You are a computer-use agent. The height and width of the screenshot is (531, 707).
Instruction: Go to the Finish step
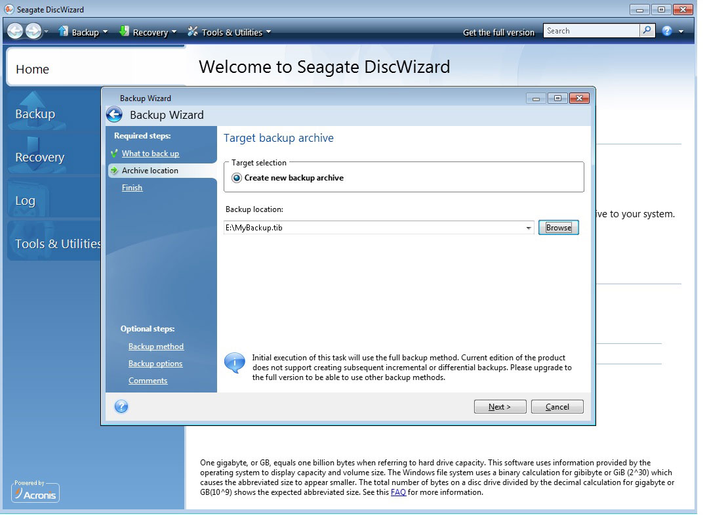132,188
